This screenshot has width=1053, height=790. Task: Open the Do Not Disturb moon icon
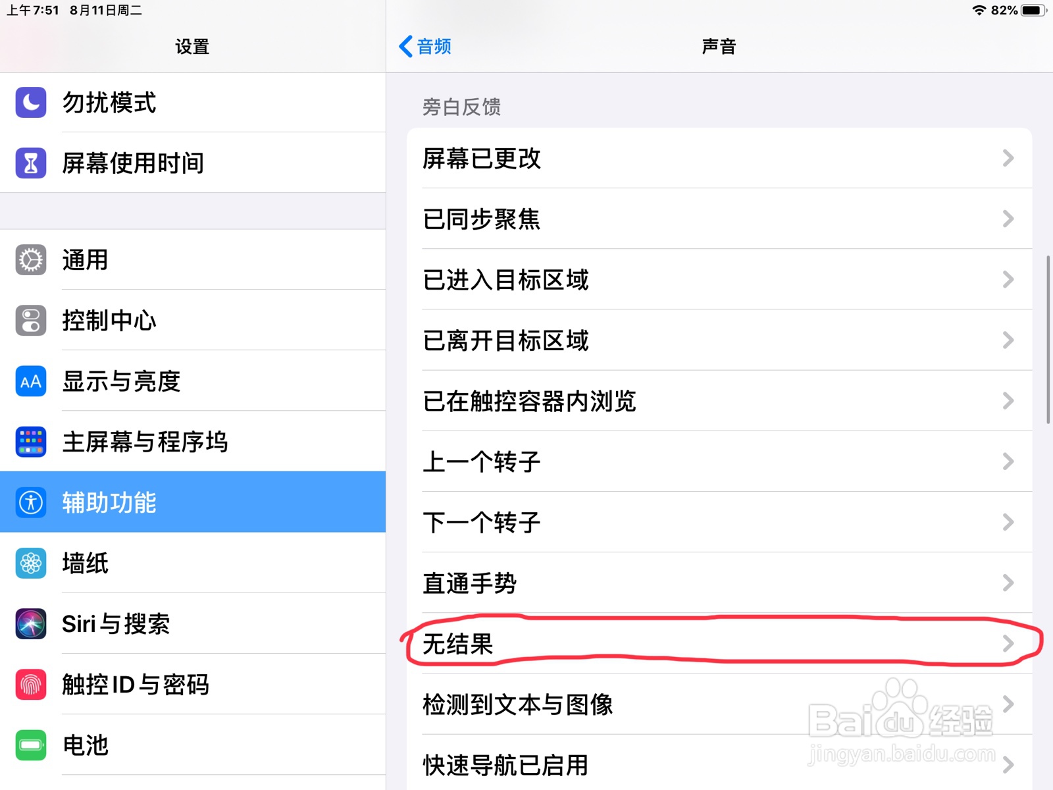click(31, 103)
